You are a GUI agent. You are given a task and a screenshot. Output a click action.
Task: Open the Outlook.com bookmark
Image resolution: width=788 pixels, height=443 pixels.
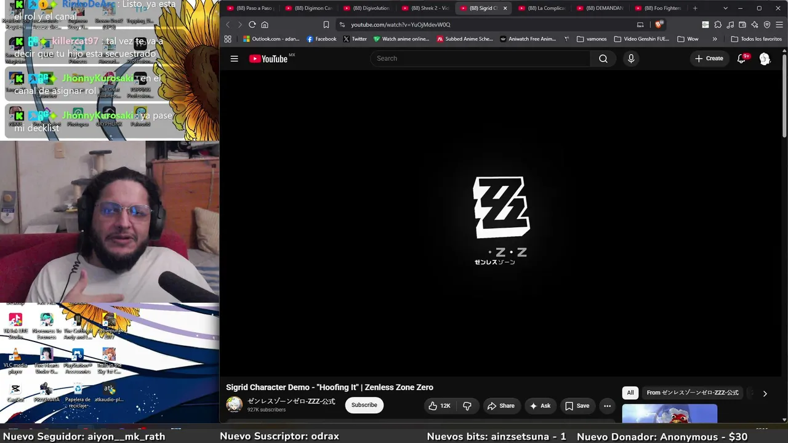(271, 39)
